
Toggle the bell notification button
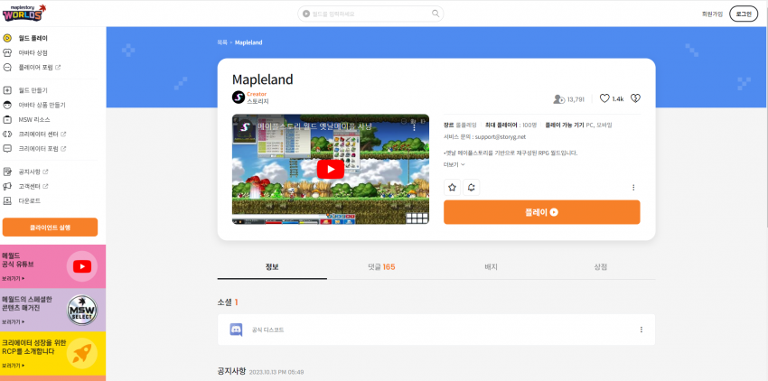(471, 187)
